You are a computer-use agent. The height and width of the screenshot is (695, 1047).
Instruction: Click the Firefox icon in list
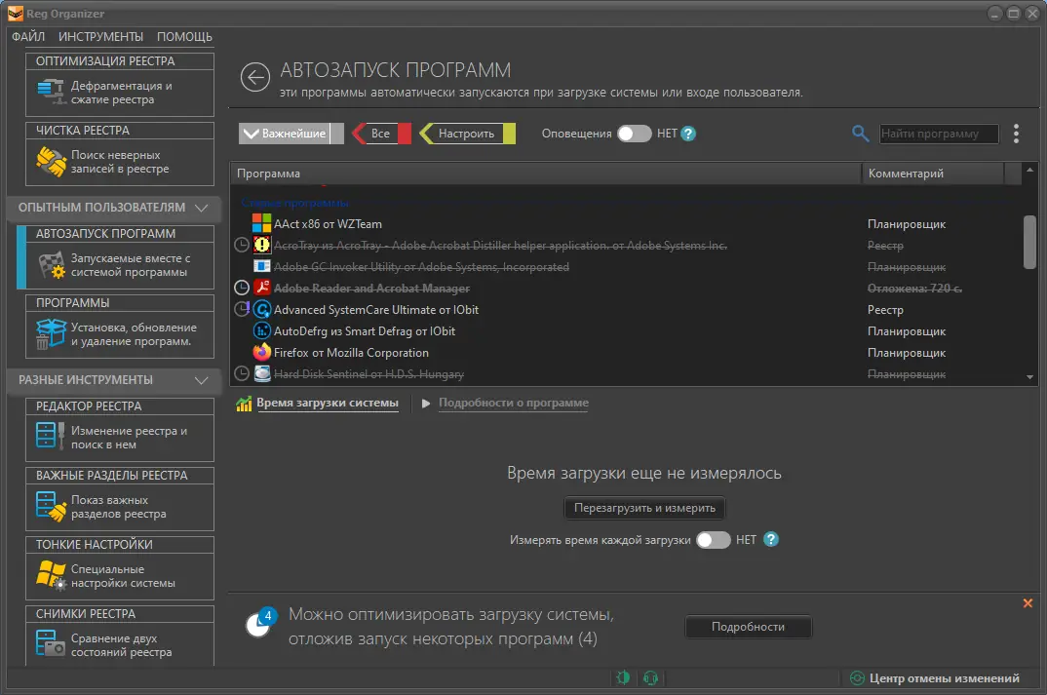[261, 352]
